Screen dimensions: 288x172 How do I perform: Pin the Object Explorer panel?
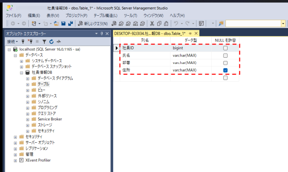click(x=101, y=33)
